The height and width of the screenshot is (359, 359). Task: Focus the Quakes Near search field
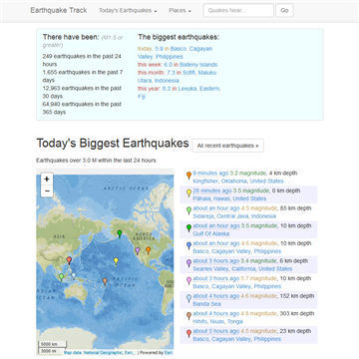(x=238, y=10)
